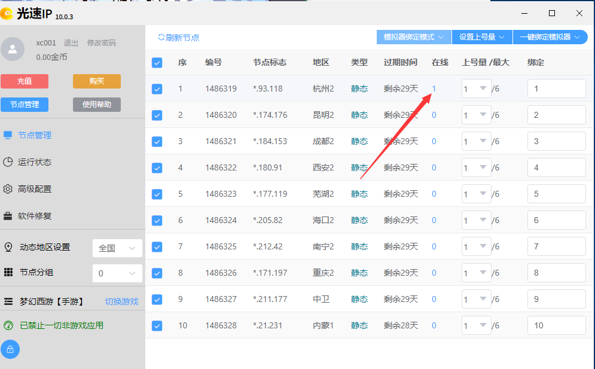Click the 切换游戏 link
Viewport: 595px width, 369px height.
click(122, 301)
